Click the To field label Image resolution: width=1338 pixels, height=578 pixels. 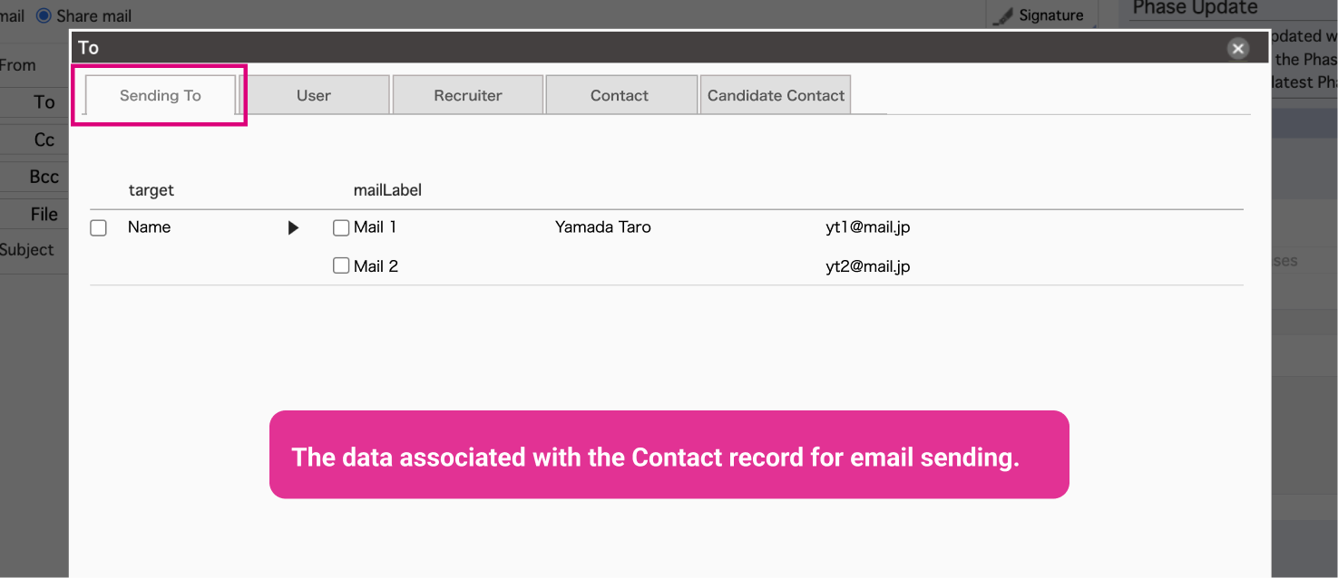pyautogui.click(x=44, y=102)
